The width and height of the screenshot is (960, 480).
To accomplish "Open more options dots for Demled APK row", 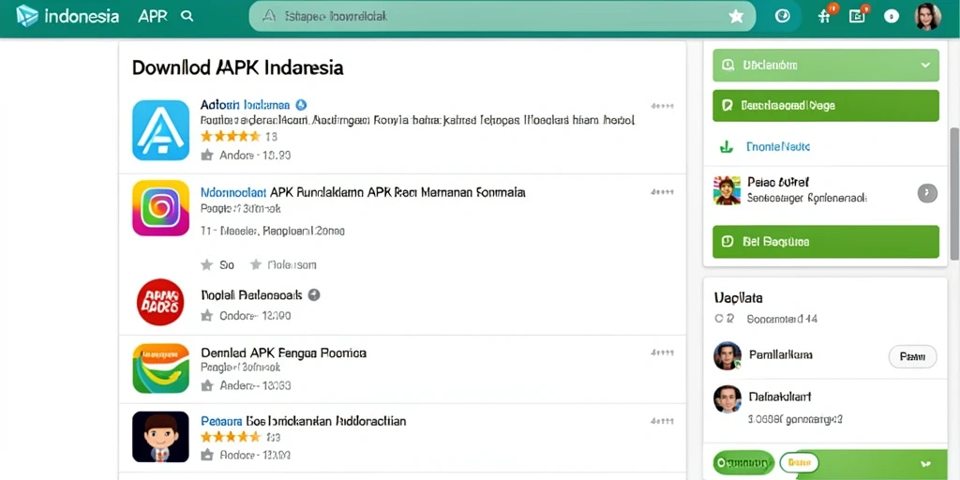I will (x=662, y=352).
